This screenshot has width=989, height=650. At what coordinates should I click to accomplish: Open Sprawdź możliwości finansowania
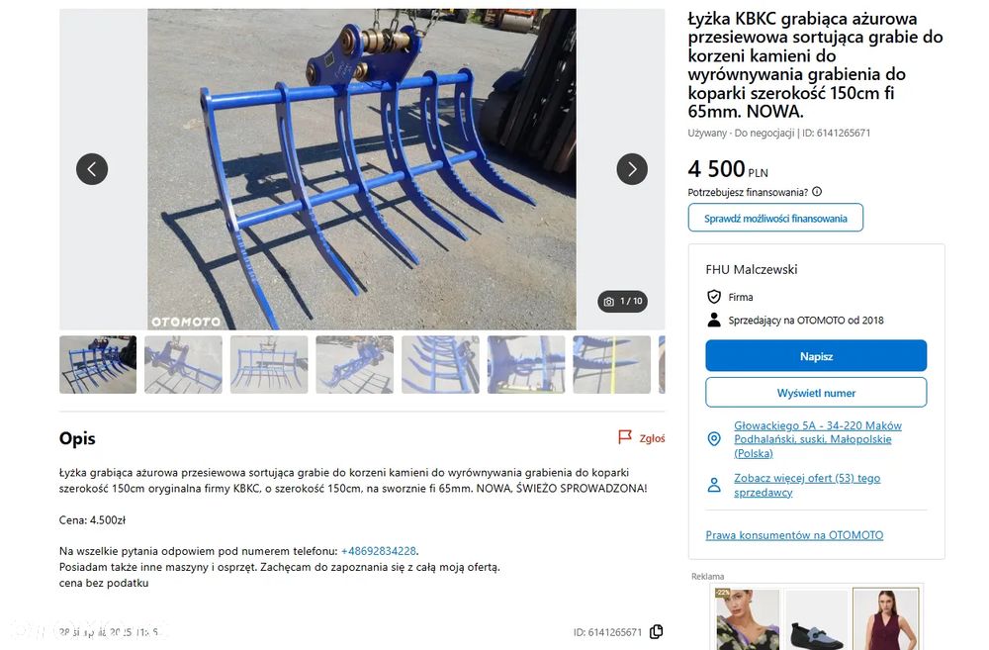coord(775,219)
